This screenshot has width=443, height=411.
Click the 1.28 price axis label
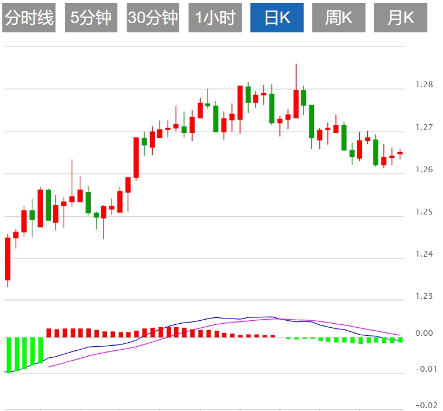[x=424, y=84]
